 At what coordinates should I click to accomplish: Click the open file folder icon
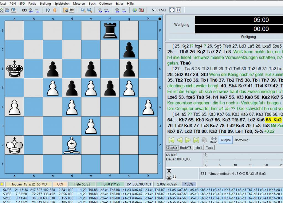(x=7, y=10)
